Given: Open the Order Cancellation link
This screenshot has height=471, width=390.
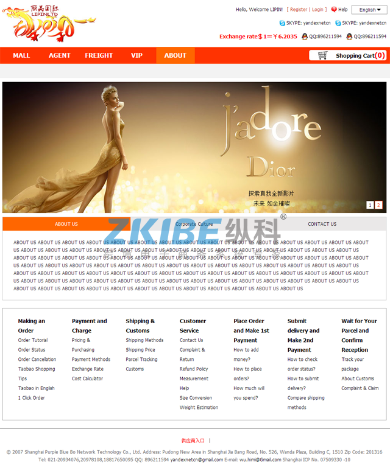Looking at the screenshot, I should (37, 360).
